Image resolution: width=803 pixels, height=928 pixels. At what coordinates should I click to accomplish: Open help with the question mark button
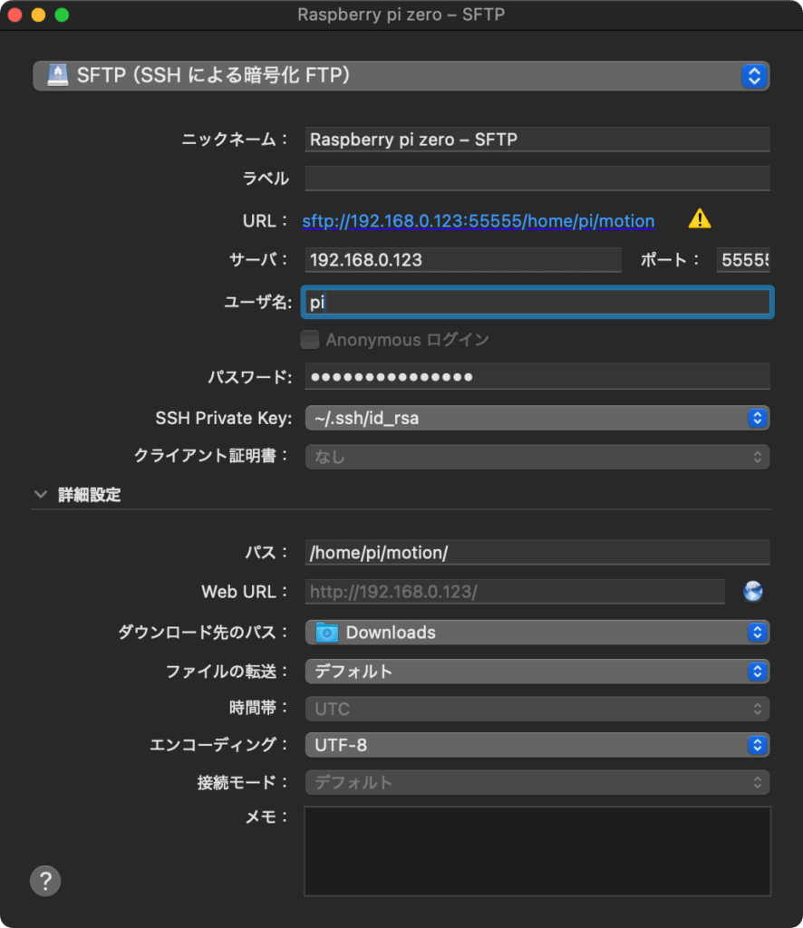coord(45,880)
